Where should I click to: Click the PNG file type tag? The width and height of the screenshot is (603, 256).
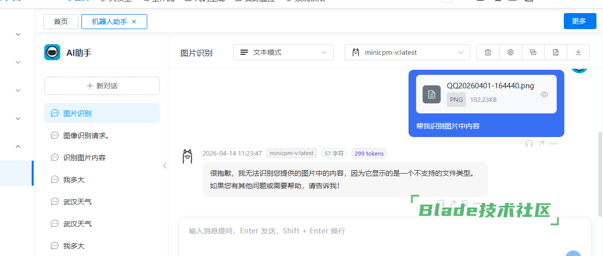coord(456,100)
